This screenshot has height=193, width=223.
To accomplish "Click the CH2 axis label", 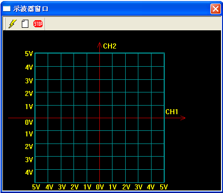I will [109, 46].
